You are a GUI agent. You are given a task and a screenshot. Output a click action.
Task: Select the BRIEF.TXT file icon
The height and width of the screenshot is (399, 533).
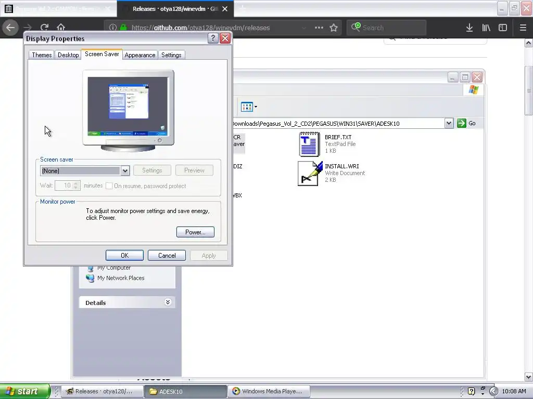pos(309,144)
